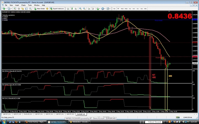Open the Navigator folder icon
This screenshot has width=199, height=124.
(23, 9)
